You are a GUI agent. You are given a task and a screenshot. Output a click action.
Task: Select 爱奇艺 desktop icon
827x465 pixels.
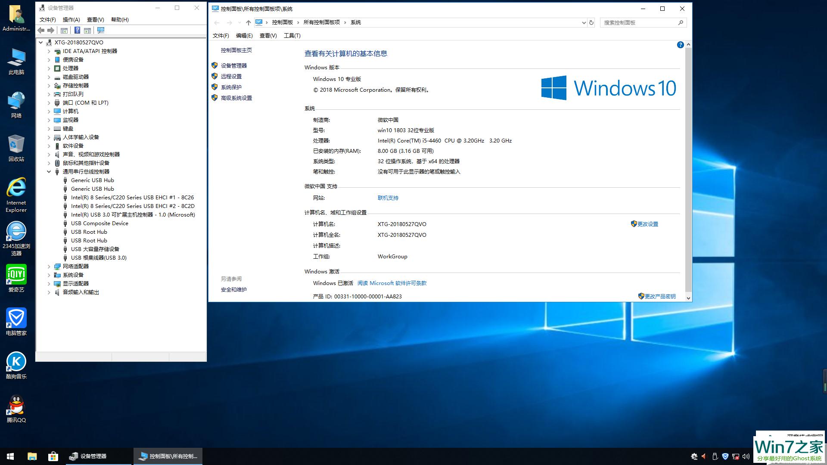coord(16,279)
